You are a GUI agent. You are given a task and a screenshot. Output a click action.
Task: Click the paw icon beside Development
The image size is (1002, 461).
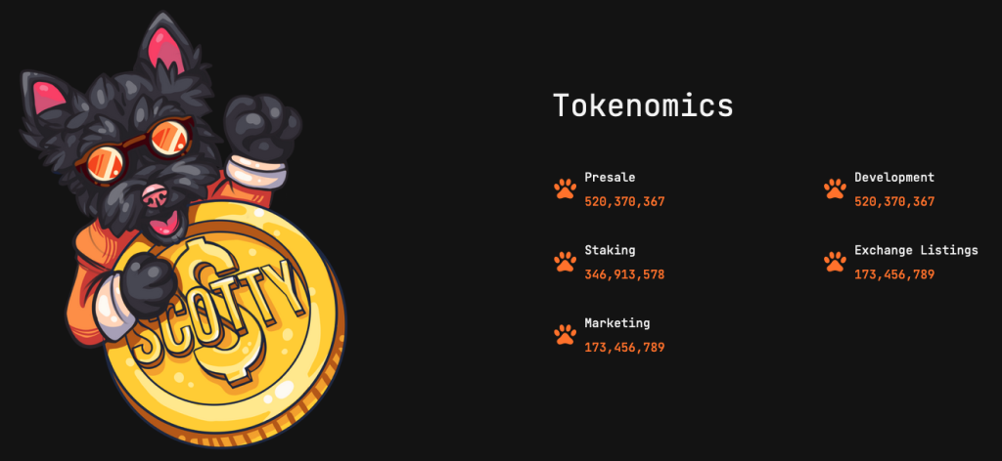(x=835, y=189)
